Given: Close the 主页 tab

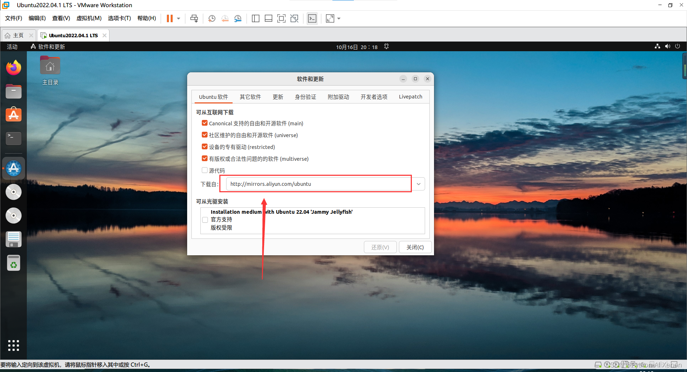Looking at the screenshot, I should tap(31, 35).
